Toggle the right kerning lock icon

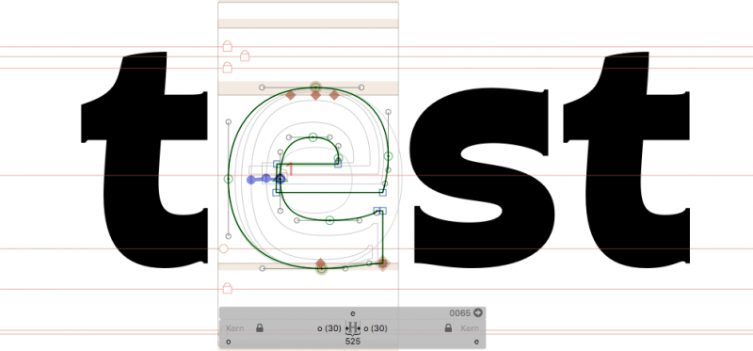[448, 328]
